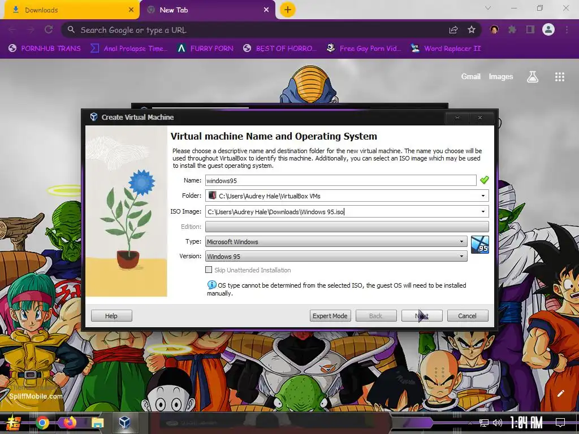Click the VirtualBox taskbar icon

[x=125, y=423]
